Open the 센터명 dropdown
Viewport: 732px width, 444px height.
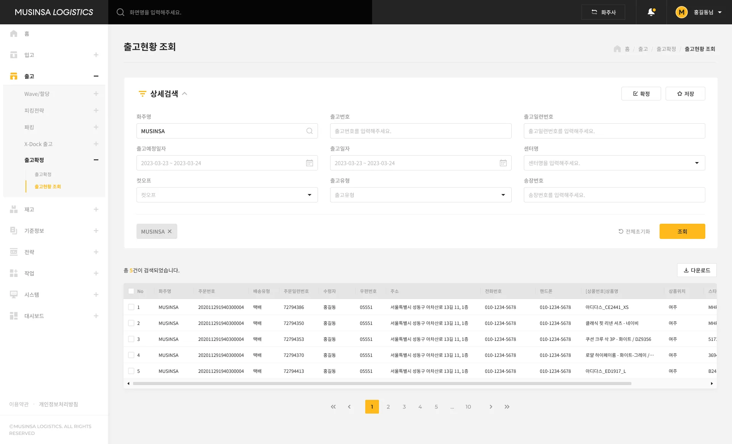click(697, 163)
